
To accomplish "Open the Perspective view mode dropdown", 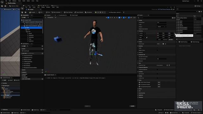I will 50,17.
